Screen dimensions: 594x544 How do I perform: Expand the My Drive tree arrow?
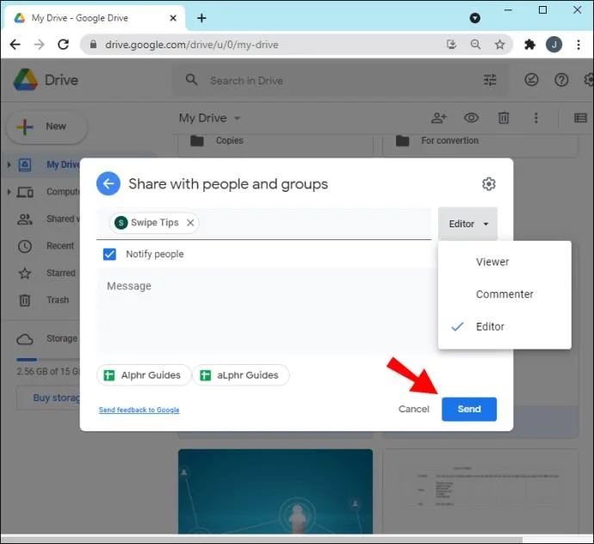pyautogui.click(x=9, y=164)
